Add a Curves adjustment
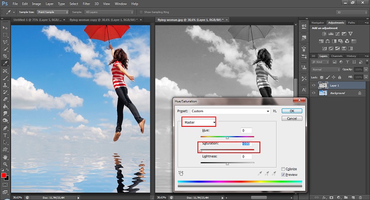370x200 pixels. pos(338,34)
